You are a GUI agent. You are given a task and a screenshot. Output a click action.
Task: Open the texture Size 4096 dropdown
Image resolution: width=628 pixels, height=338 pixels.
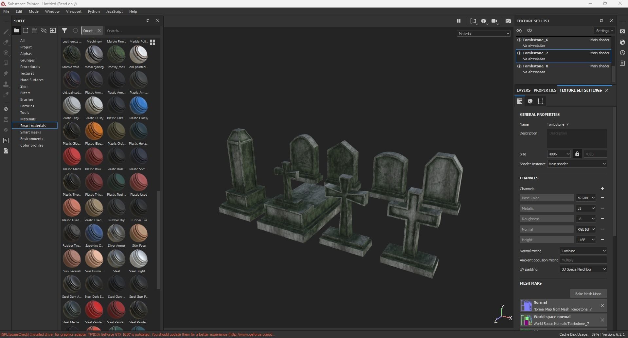(x=559, y=154)
